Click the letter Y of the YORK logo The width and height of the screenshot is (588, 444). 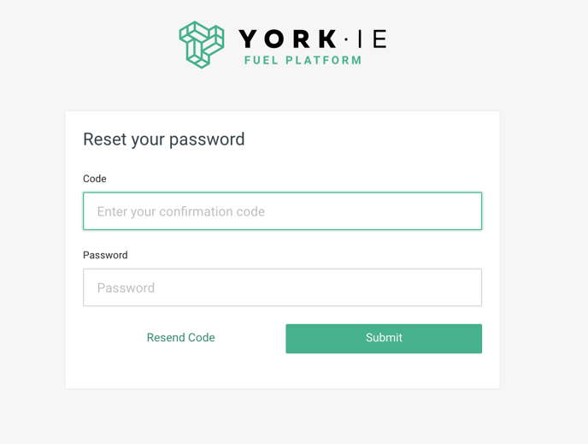point(248,39)
